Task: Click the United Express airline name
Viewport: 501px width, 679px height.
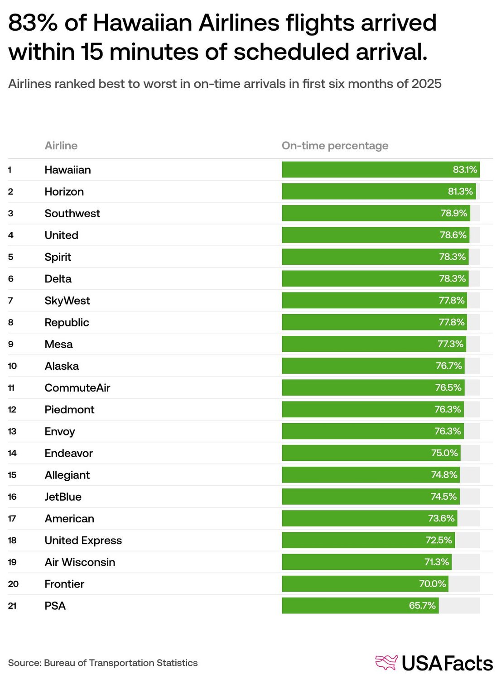Action: pos(83,540)
